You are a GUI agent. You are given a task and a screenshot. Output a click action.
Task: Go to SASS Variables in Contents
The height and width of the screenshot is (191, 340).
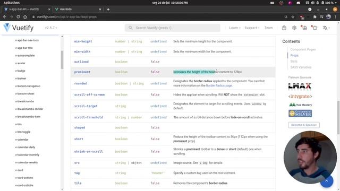301,67
